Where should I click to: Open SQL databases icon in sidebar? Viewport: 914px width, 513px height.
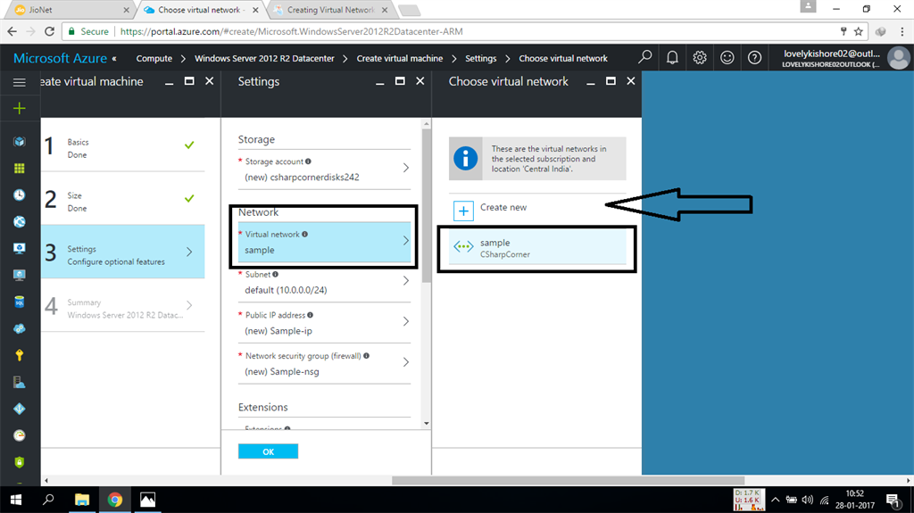(20, 302)
